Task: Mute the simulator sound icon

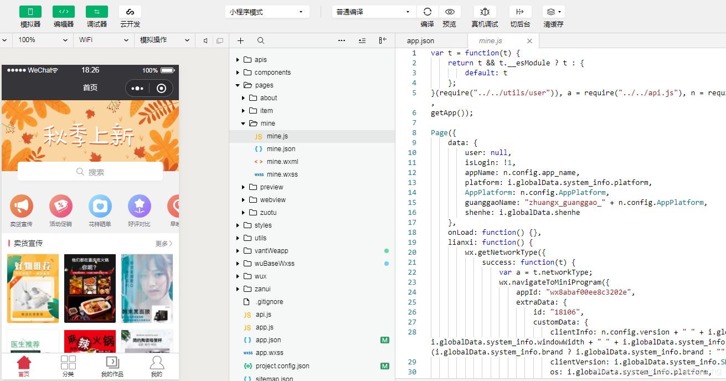Action: click(205, 40)
